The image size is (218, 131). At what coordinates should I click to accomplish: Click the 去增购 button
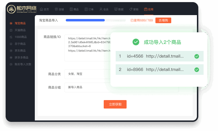coord(163,20)
